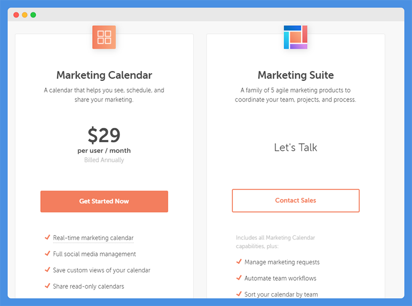The image size is (412, 306).
Task: Click the yellow minimize window button
Action: tap(25, 15)
